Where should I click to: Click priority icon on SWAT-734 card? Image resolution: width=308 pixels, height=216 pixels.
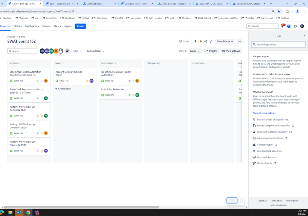(133, 81)
